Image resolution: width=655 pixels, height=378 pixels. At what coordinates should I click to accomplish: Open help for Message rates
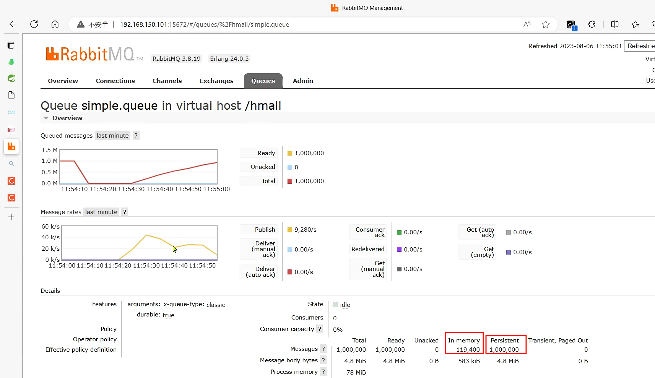(125, 212)
